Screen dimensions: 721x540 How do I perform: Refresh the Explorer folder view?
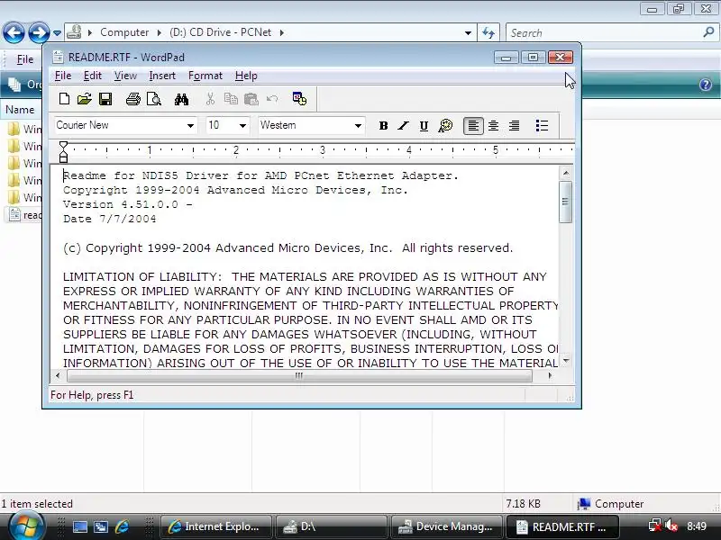[488, 33]
